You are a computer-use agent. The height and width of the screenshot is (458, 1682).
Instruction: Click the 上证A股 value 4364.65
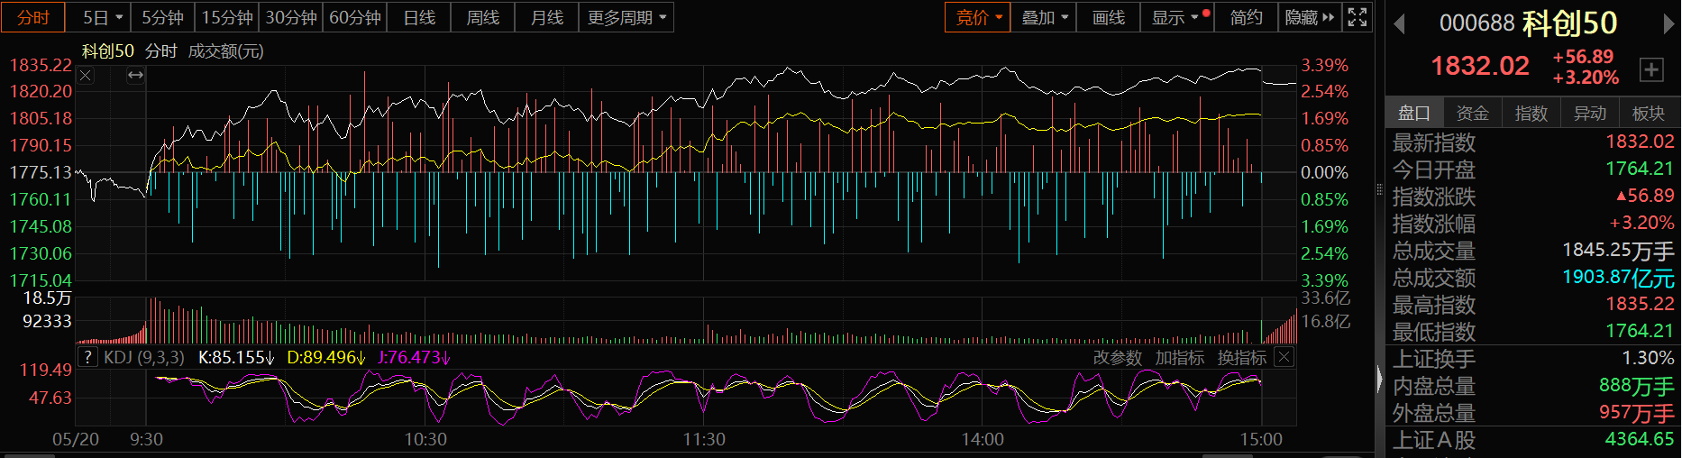(x=1640, y=439)
